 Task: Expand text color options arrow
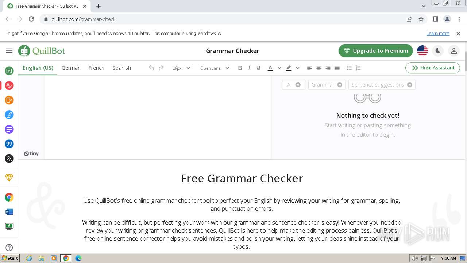click(x=279, y=68)
